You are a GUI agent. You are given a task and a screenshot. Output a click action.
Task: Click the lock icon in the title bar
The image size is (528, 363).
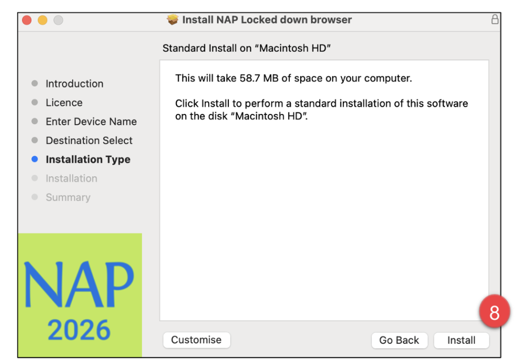pyautogui.click(x=494, y=20)
